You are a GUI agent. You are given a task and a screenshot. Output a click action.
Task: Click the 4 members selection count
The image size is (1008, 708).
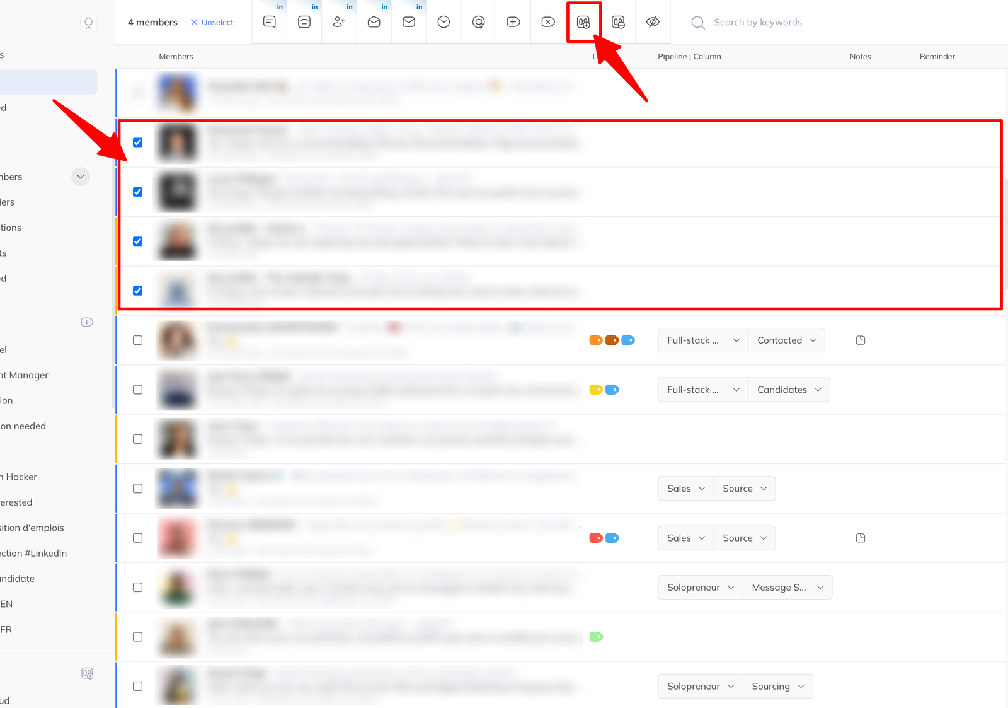click(152, 22)
